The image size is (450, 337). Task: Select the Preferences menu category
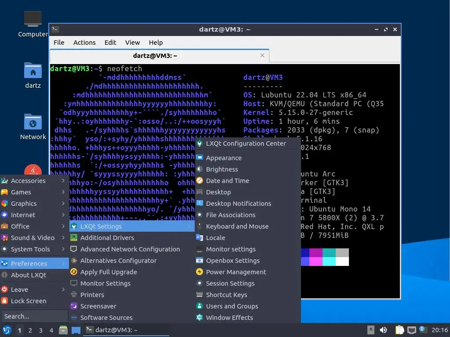[x=34, y=263]
